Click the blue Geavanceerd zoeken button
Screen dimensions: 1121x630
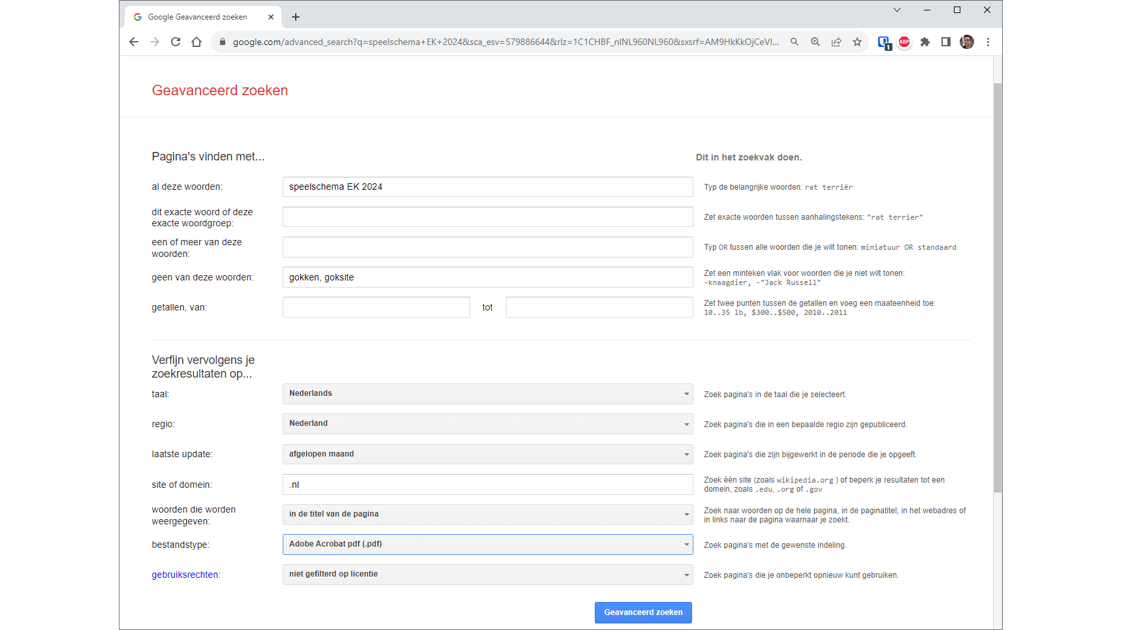[643, 612]
